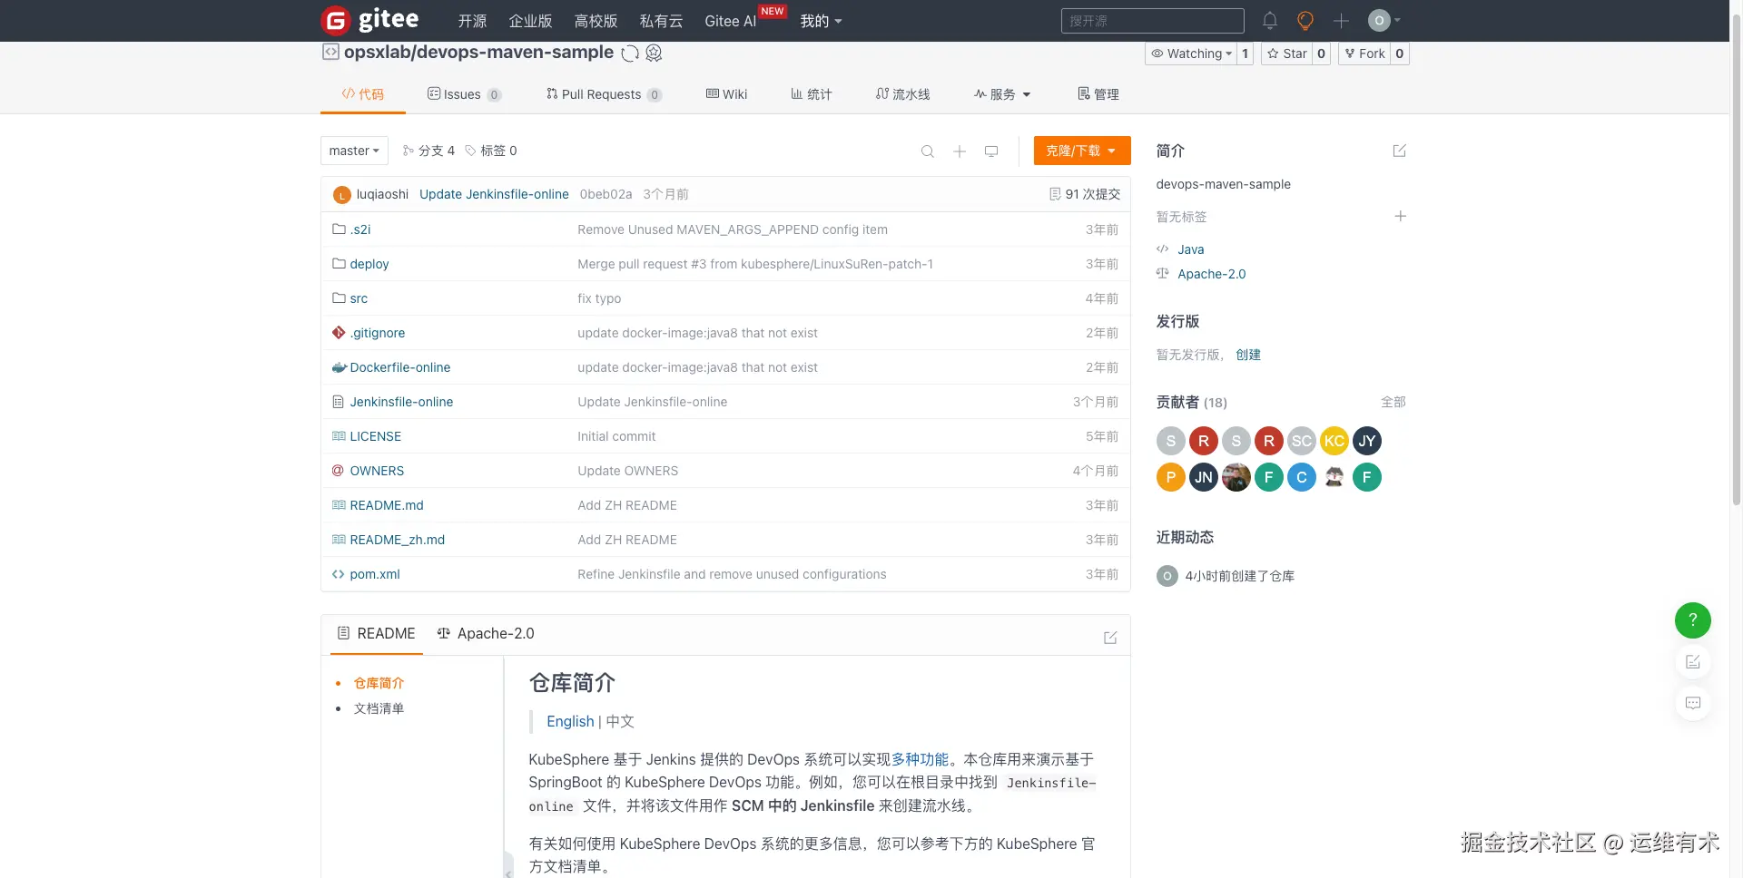
Task: Click the floating comment icon
Action: (x=1693, y=703)
